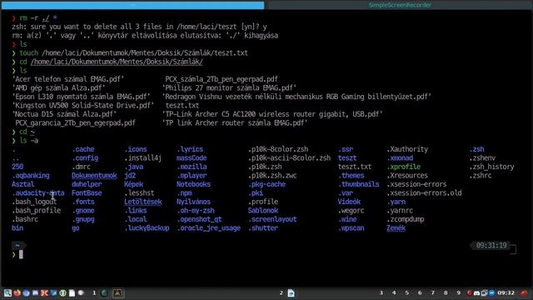Open the search magnifier icon in the taskbar

coord(7,292)
